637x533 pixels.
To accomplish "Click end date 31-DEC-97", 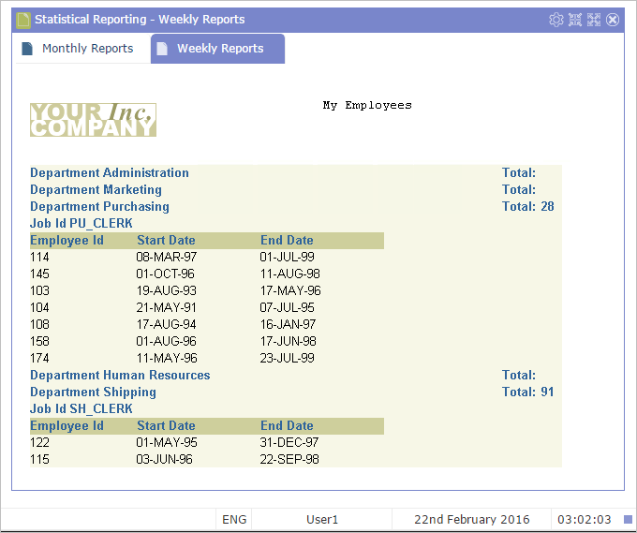I will (x=289, y=442).
